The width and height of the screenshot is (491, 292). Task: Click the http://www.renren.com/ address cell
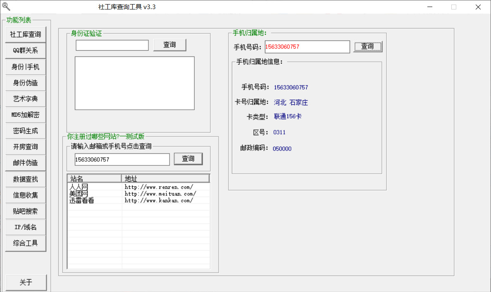159,187
